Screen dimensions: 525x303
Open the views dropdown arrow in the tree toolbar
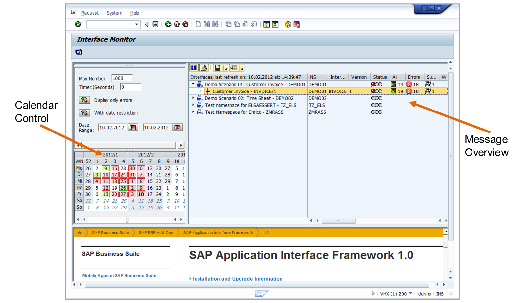pos(242,68)
